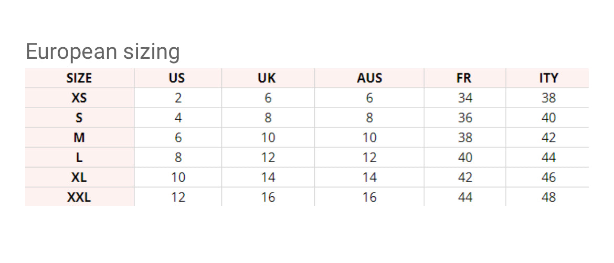
Task: Select the FR value 34 for XS
Action: click(x=465, y=98)
